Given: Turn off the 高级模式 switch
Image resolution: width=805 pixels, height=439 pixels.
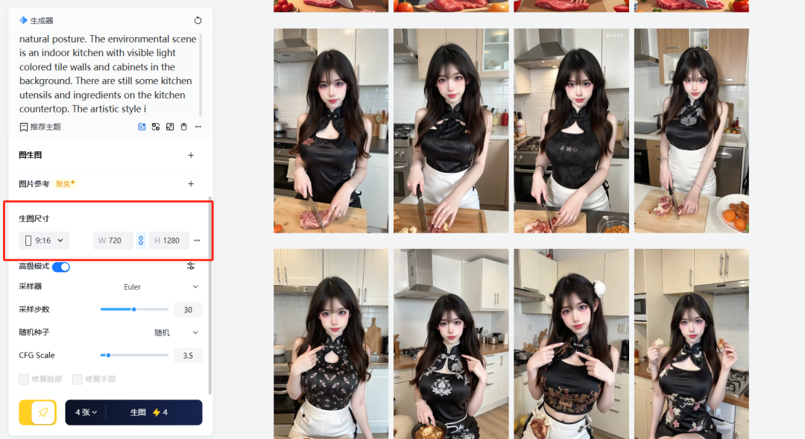Looking at the screenshot, I should tap(61, 267).
